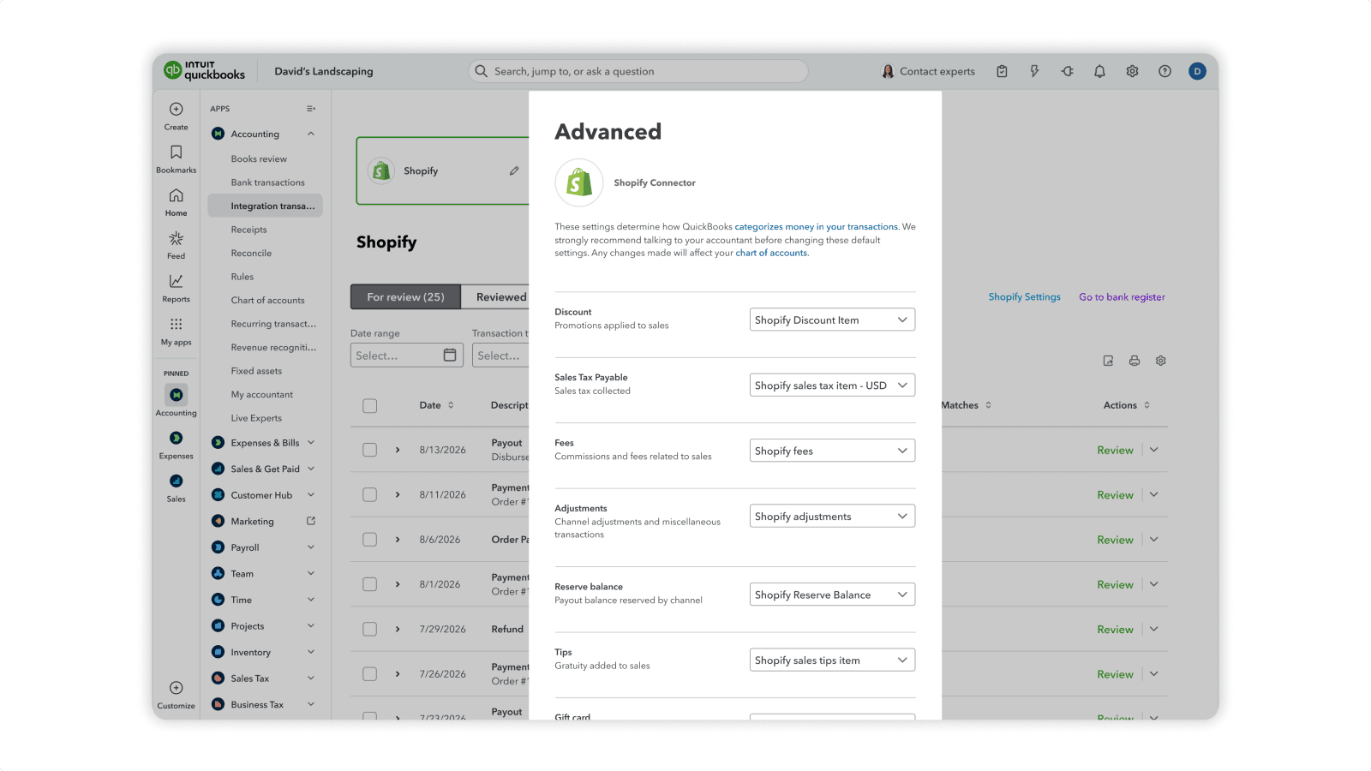
Task: Open the Adjustments dropdown
Action: pyautogui.click(x=832, y=517)
